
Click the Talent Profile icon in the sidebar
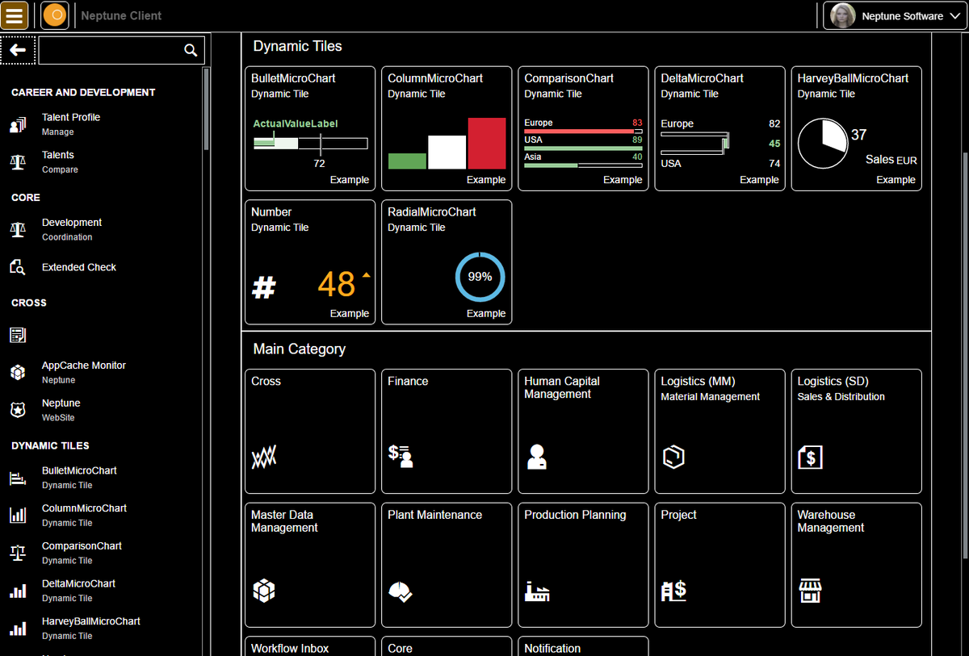18,123
